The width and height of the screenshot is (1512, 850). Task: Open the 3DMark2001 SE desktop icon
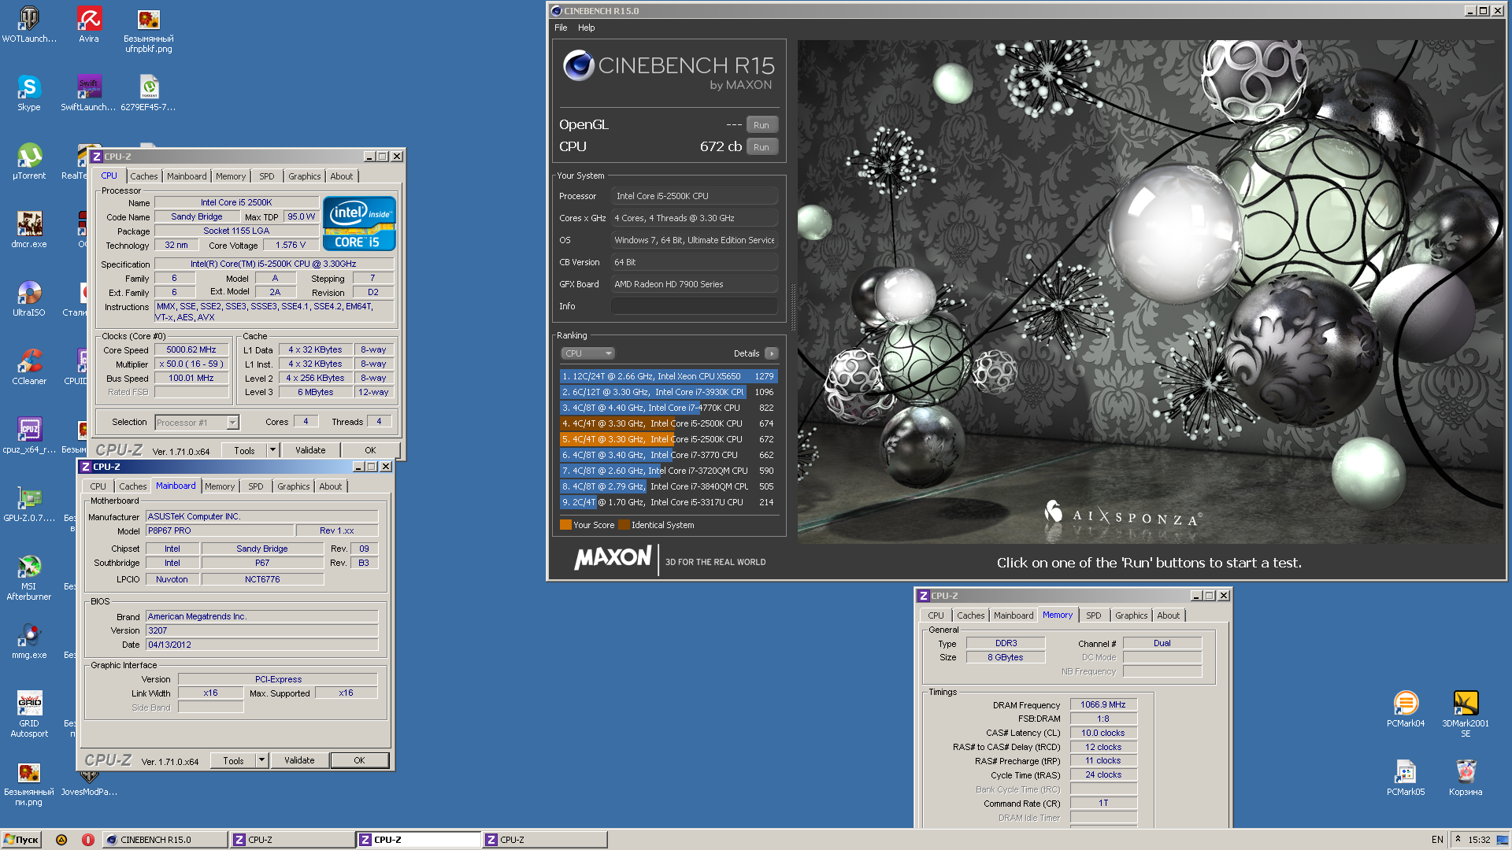coord(1466,714)
